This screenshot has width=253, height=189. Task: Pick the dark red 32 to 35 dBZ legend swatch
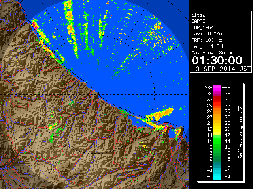pos(217,100)
